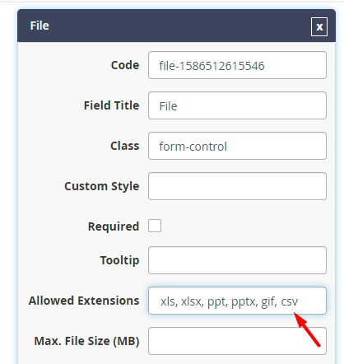Click the Class label text
Screen dimensions: 344x364
125,146
